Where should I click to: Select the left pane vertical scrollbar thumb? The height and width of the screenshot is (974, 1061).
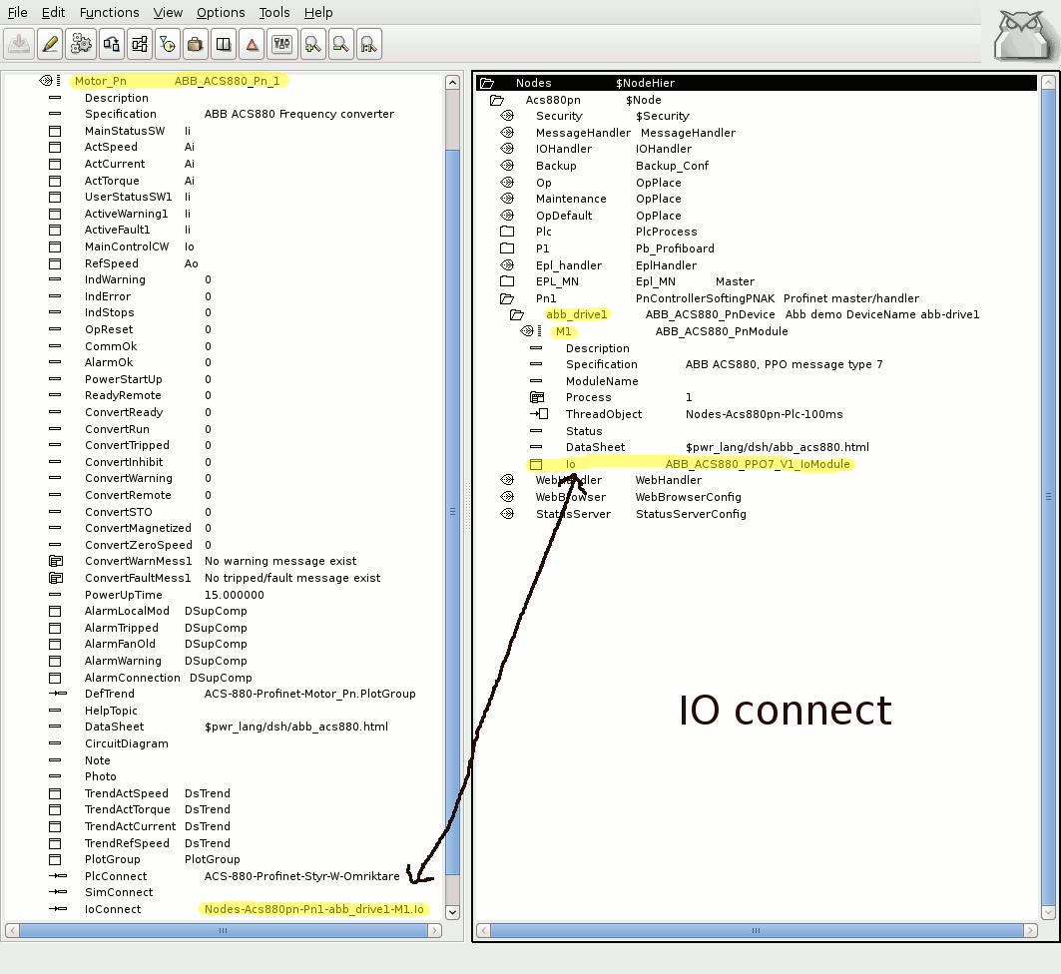pyautogui.click(x=453, y=511)
